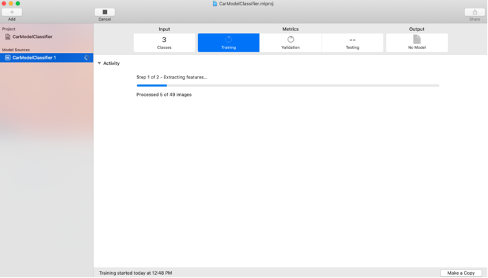This screenshot has width=488, height=278.
Task: Click the spinner icon beside CarModelClassifier 1
Action: coord(86,58)
